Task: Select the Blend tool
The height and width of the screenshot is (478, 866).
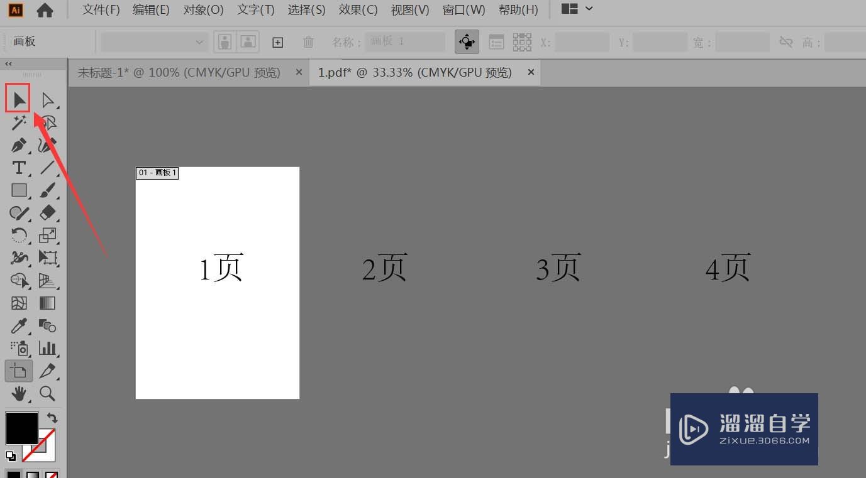Action: pos(48,326)
